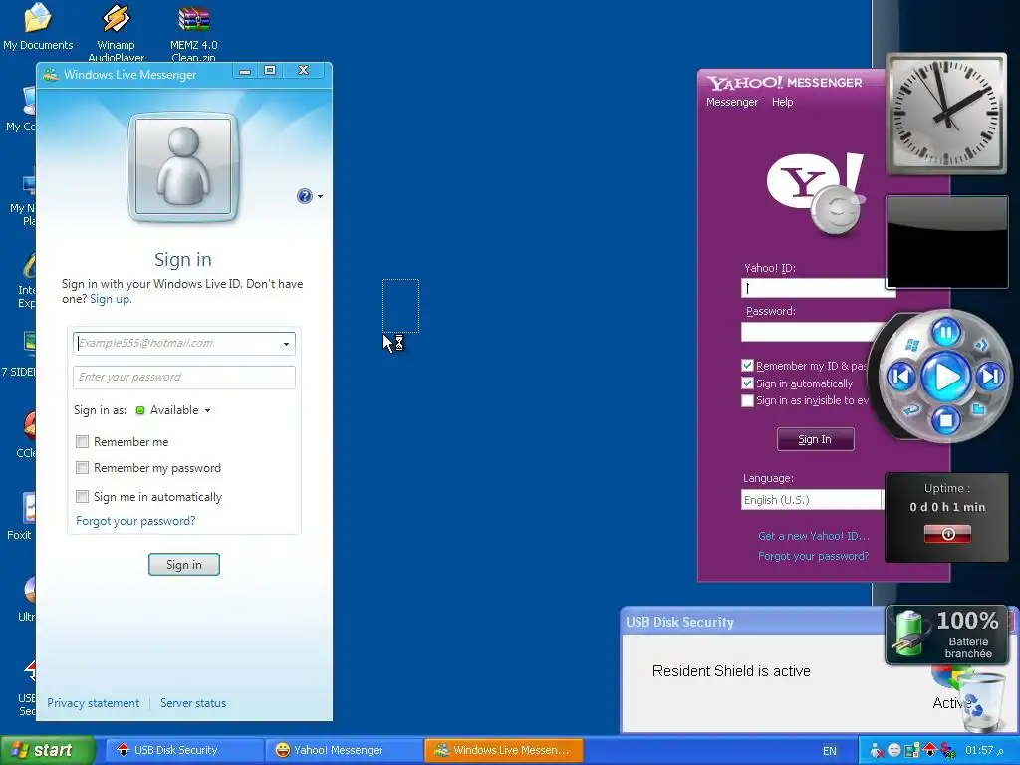Click the sidebar gadgets tray icon
Viewport: 1020px width, 765px height.
(912, 751)
